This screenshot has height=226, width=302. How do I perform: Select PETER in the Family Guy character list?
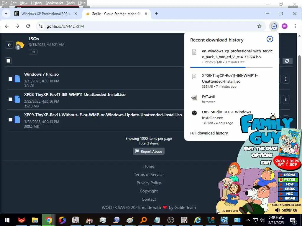point(288,180)
